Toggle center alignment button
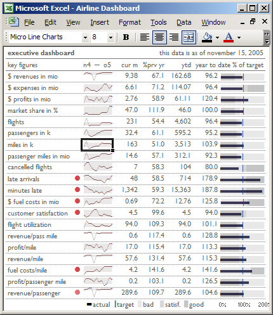This screenshot has height=315, width=273. tap(159, 37)
